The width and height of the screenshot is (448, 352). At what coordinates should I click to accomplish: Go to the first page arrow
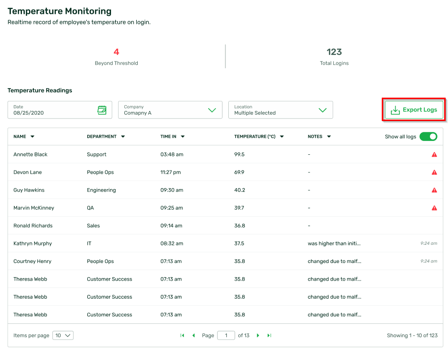pyautogui.click(x=182, y=335)
